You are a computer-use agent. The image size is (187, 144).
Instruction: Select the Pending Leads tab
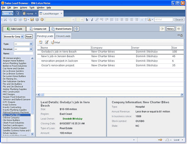pos(45,36)
